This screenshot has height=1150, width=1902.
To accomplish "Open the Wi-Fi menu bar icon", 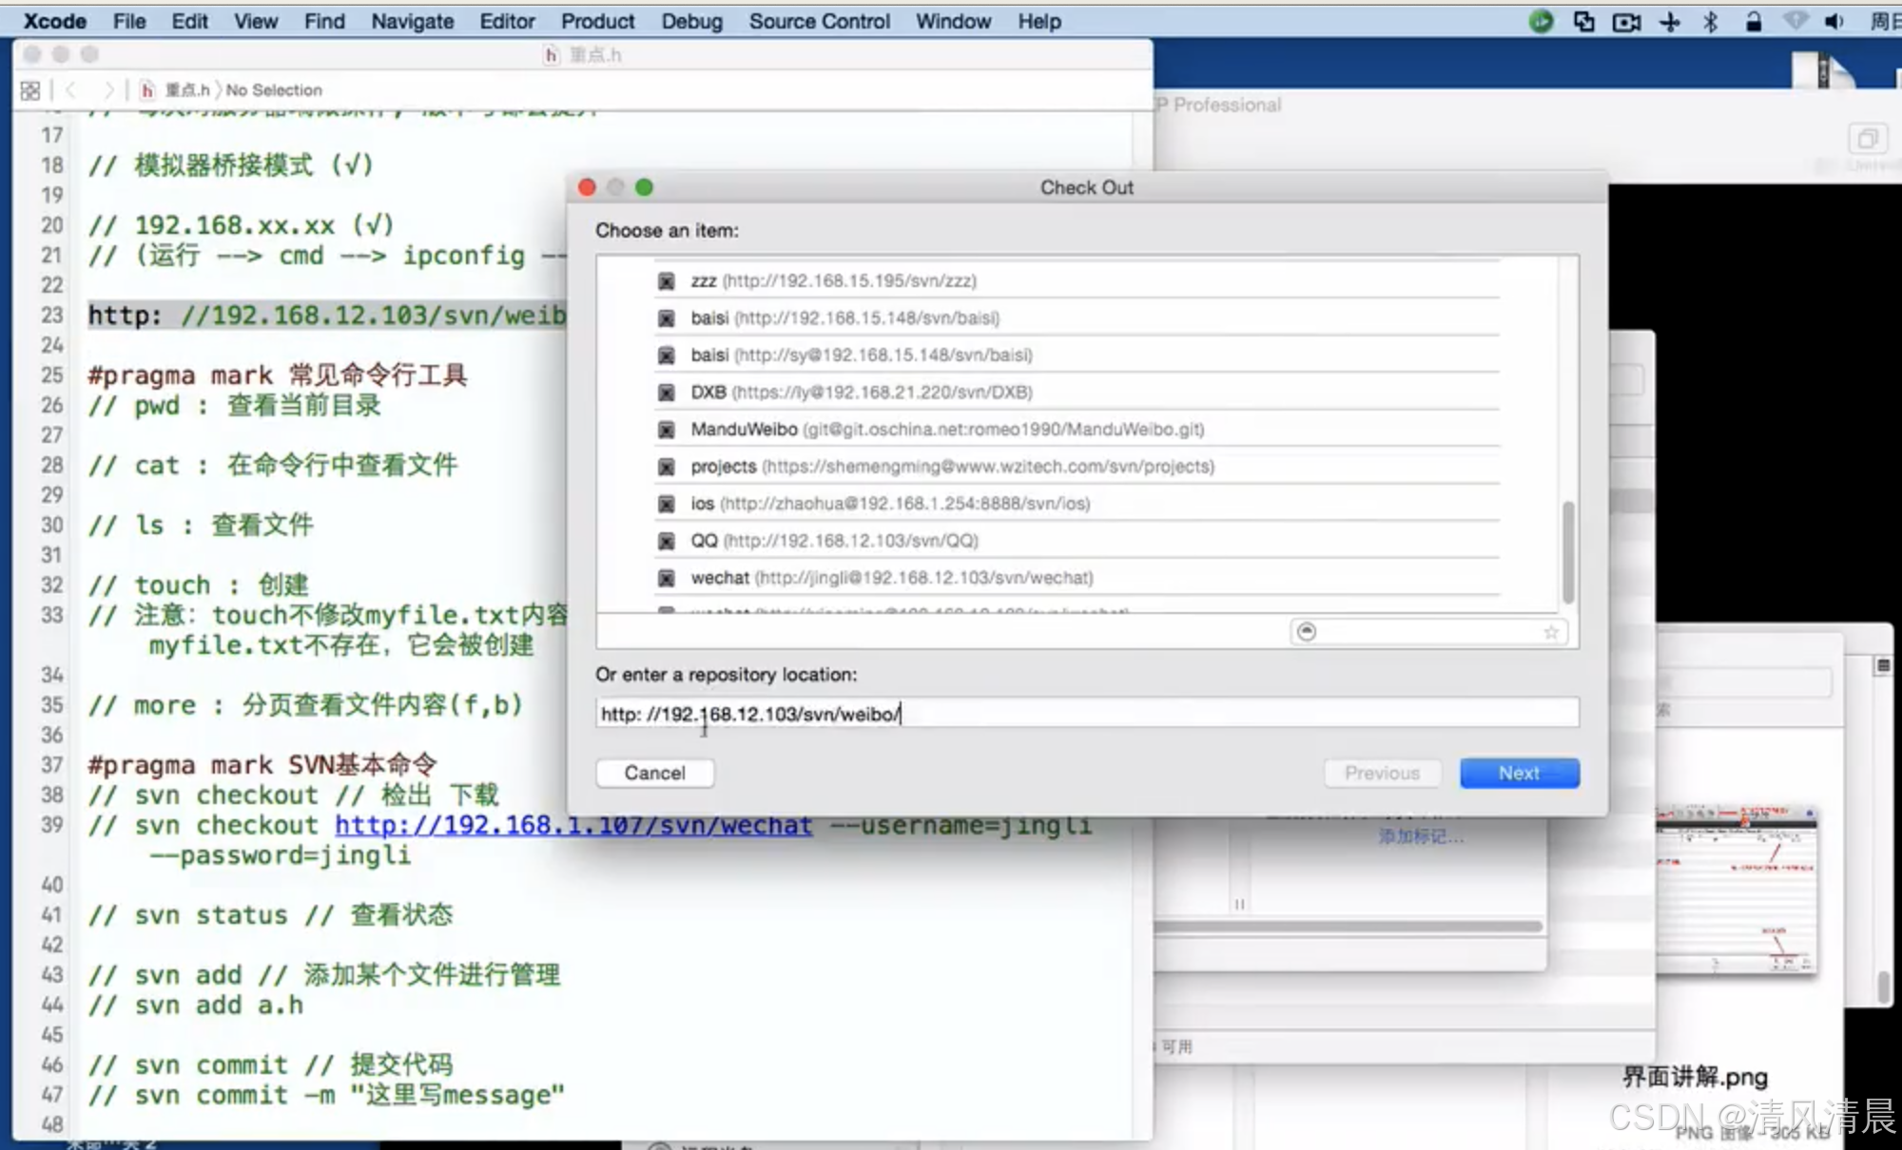I will (x=1795, y=21).
